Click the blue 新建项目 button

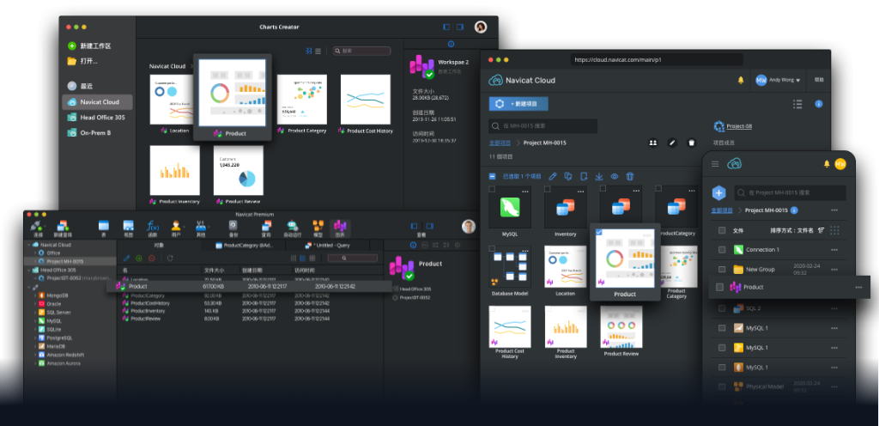point(518,104)
